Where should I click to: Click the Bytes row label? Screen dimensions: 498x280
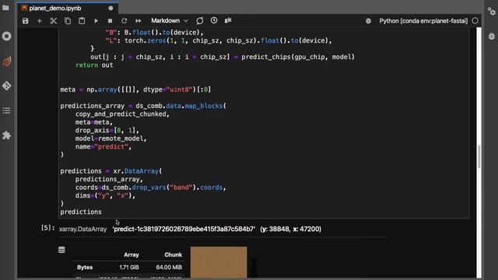[85, 268]
